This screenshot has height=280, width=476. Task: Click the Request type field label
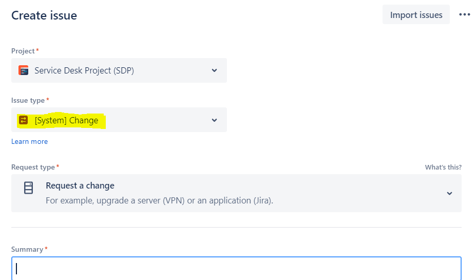pyautogui.click(x=33, y=167)
